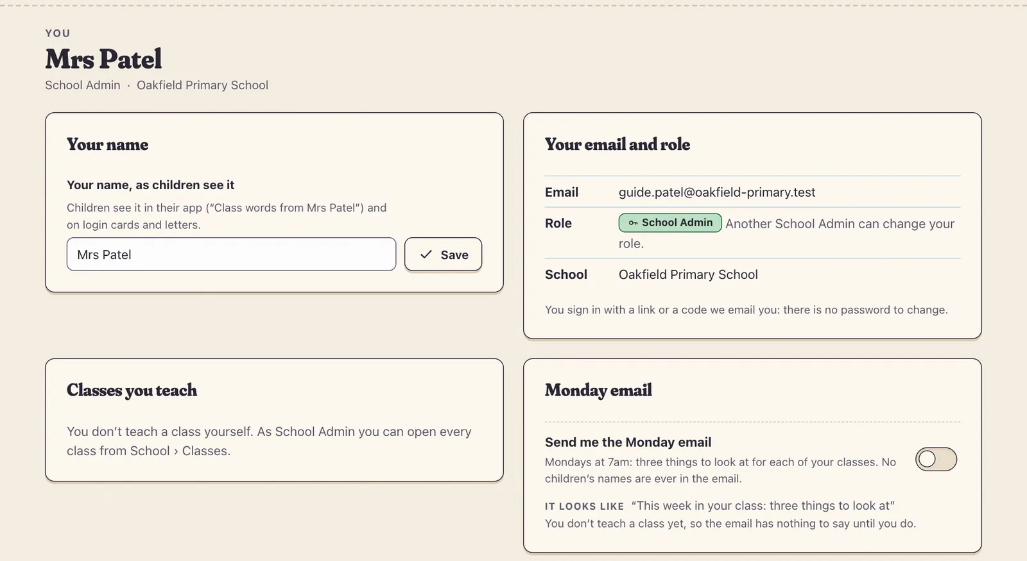Click the 'Your name' card heading
This screenshot has height=561, width=1027.
tap(107, 145)
